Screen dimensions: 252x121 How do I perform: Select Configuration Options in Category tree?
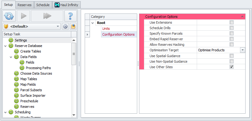118,34
